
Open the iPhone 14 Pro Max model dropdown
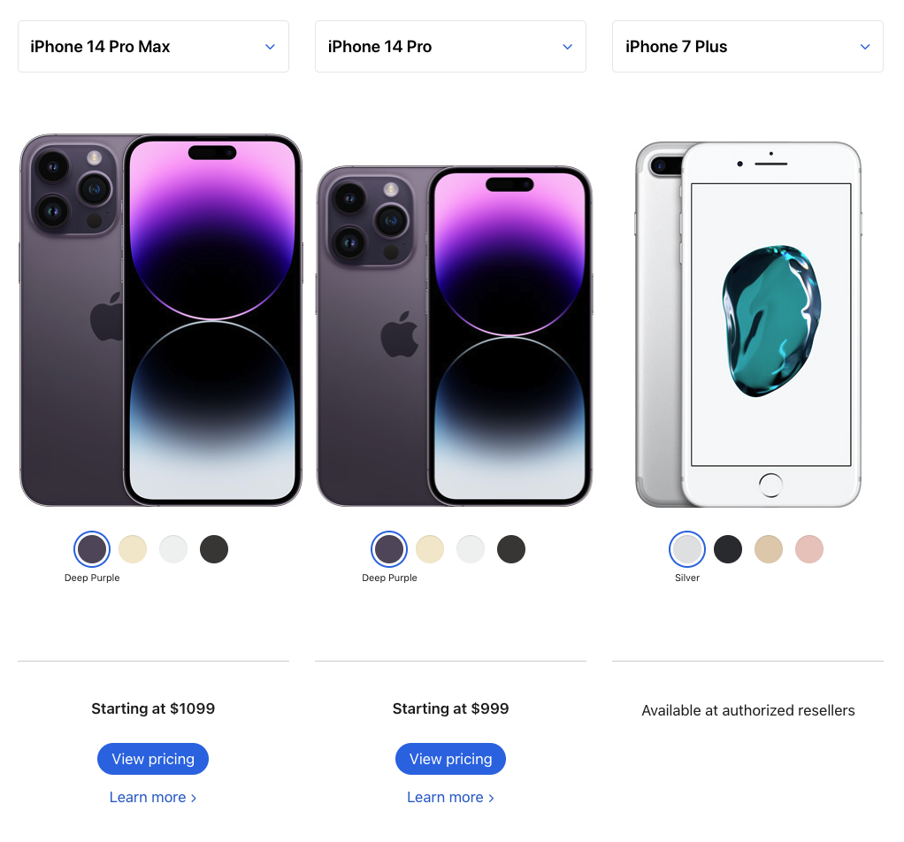(x=153, y=47)
